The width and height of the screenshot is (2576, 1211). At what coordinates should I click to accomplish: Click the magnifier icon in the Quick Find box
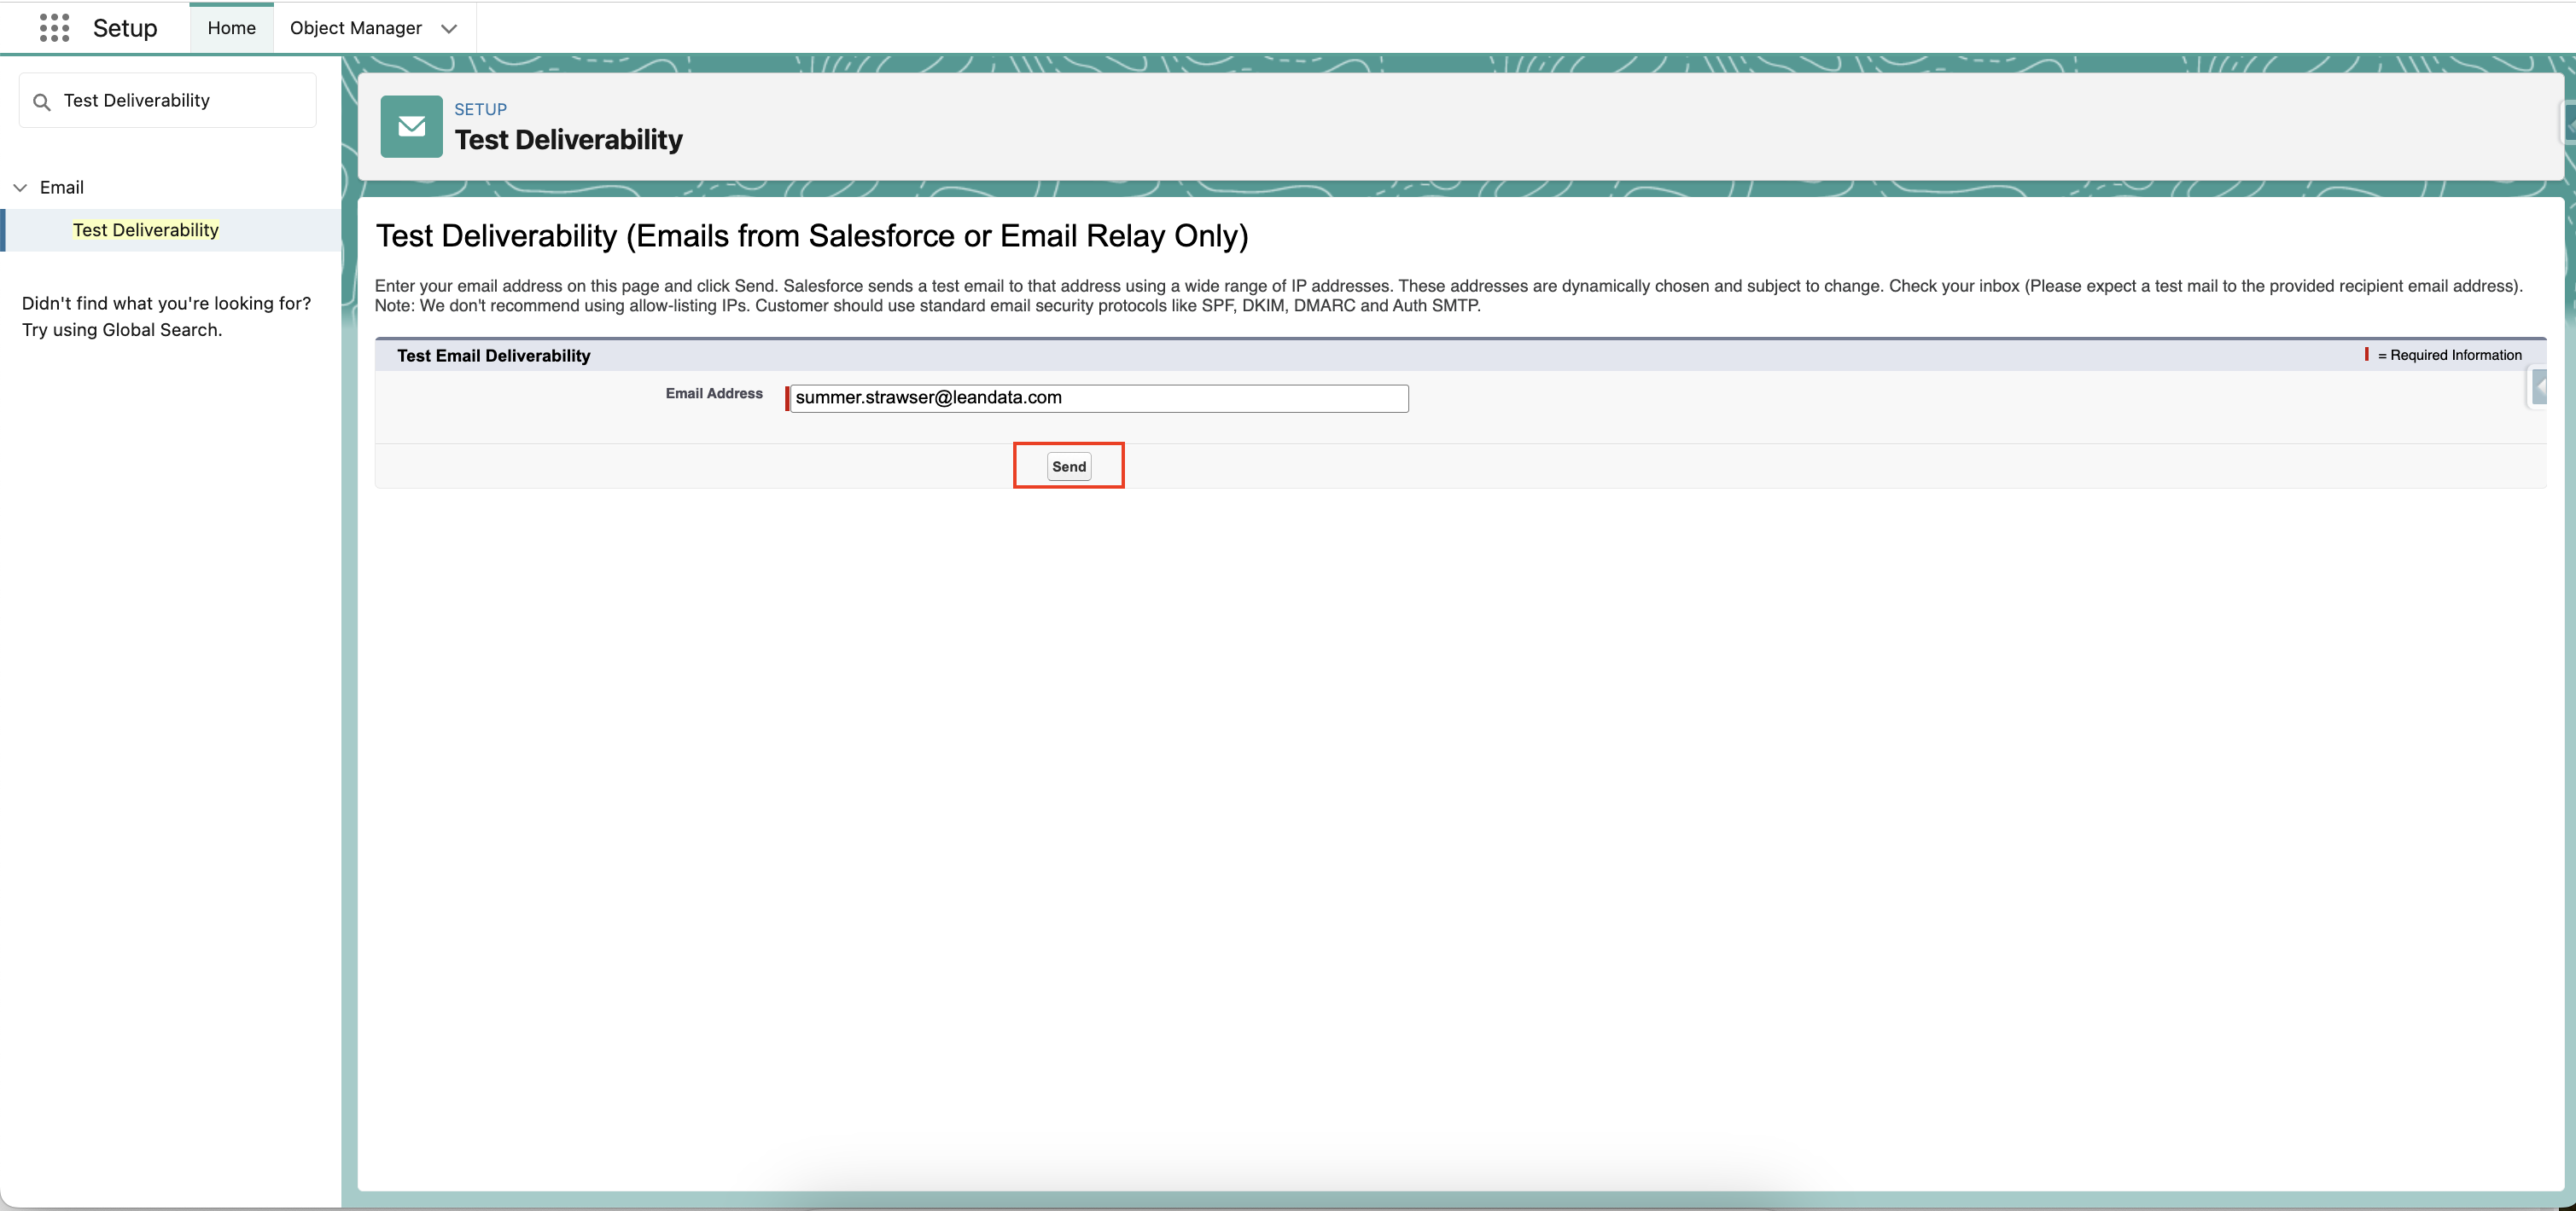click(42, 100)
